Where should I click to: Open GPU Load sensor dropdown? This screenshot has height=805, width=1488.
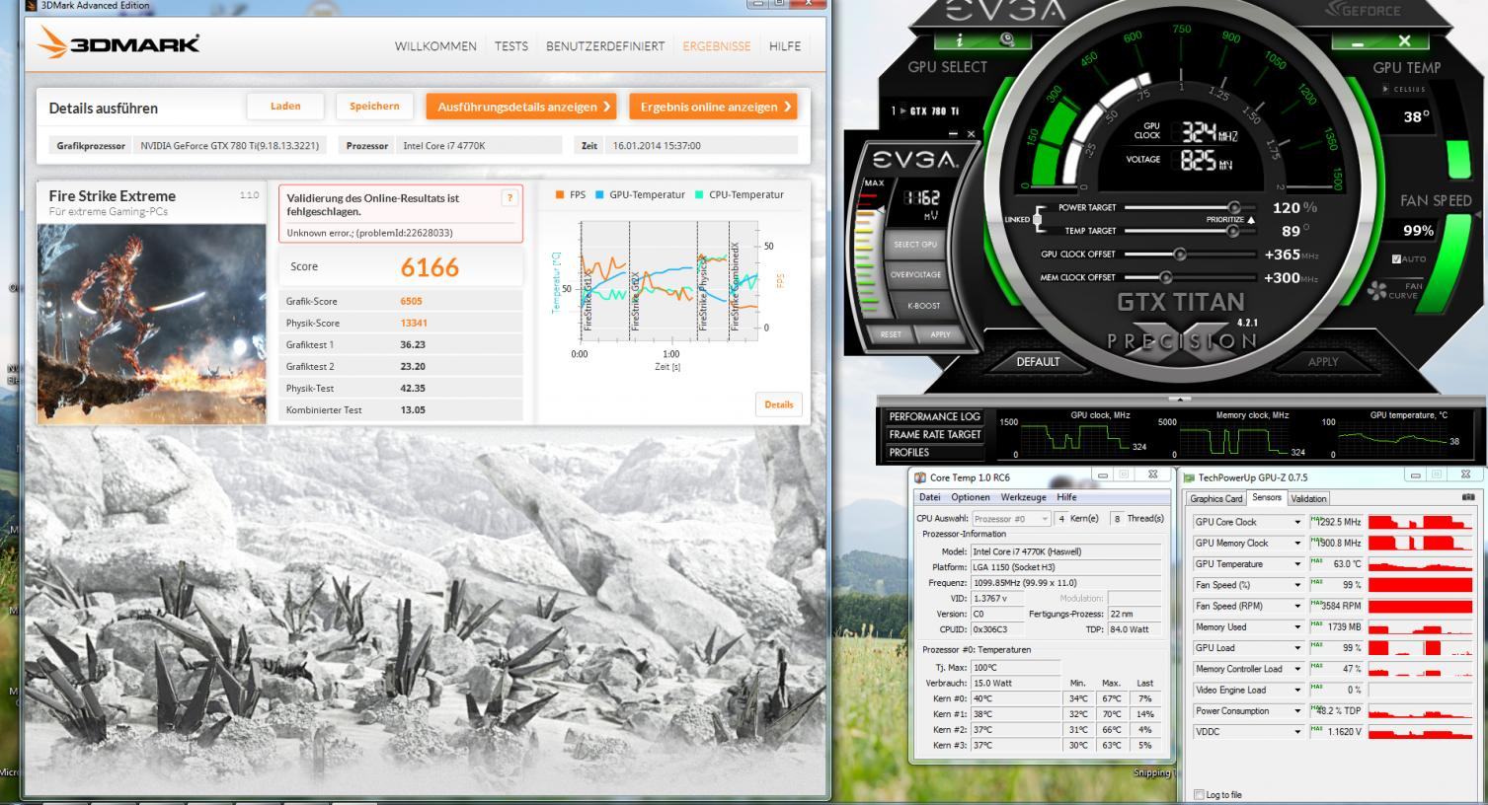click(1297, 648)
